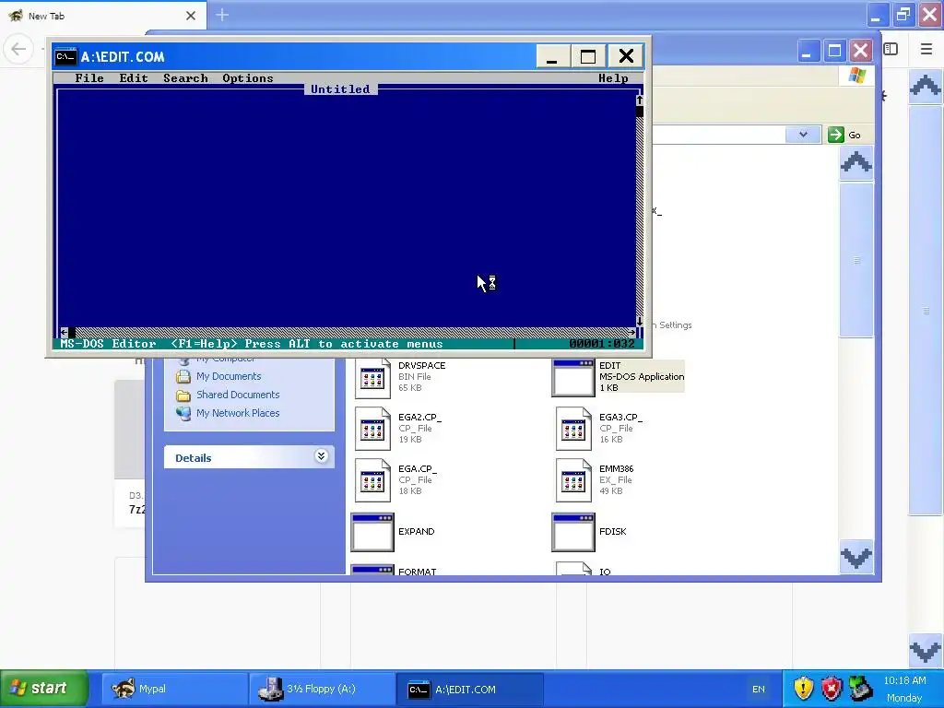Click the Mypal browser back button
This screenshot has height=708, width=944.
pos(18,49)
